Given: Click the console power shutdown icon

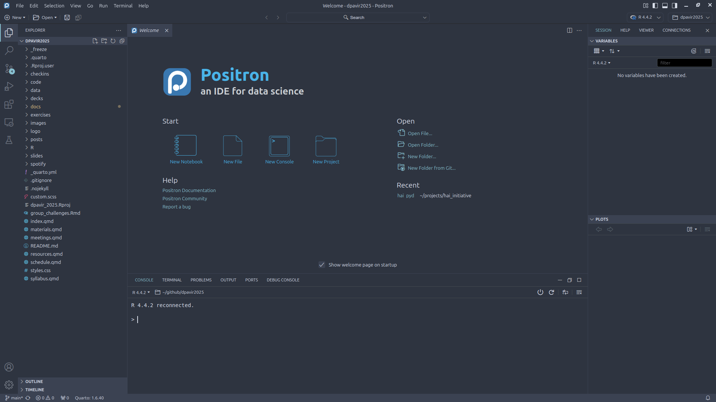Looking at the screenshot, I should point(540,292).
